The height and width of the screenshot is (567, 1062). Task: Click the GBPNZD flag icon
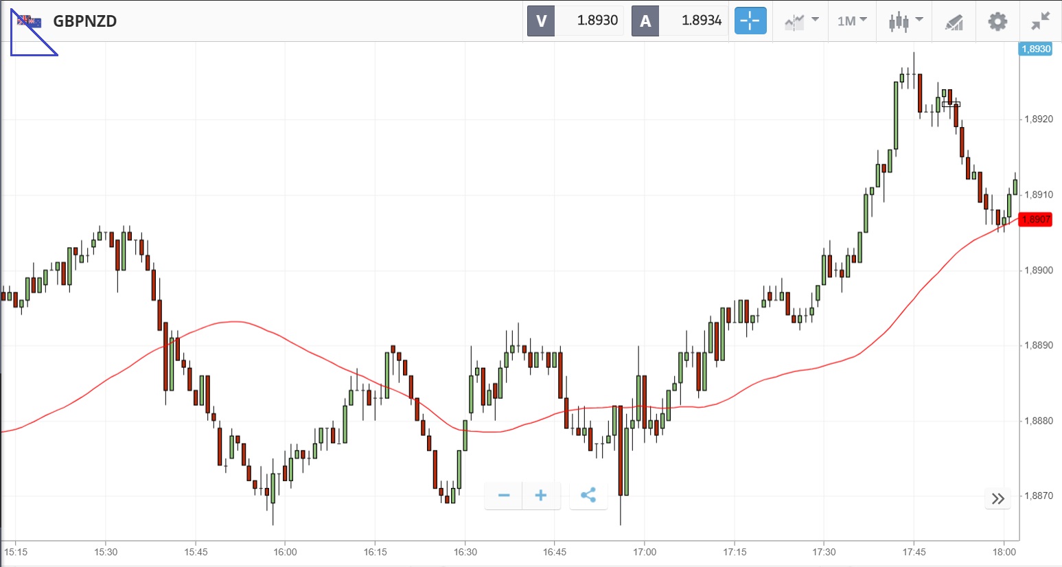[29, 21]
